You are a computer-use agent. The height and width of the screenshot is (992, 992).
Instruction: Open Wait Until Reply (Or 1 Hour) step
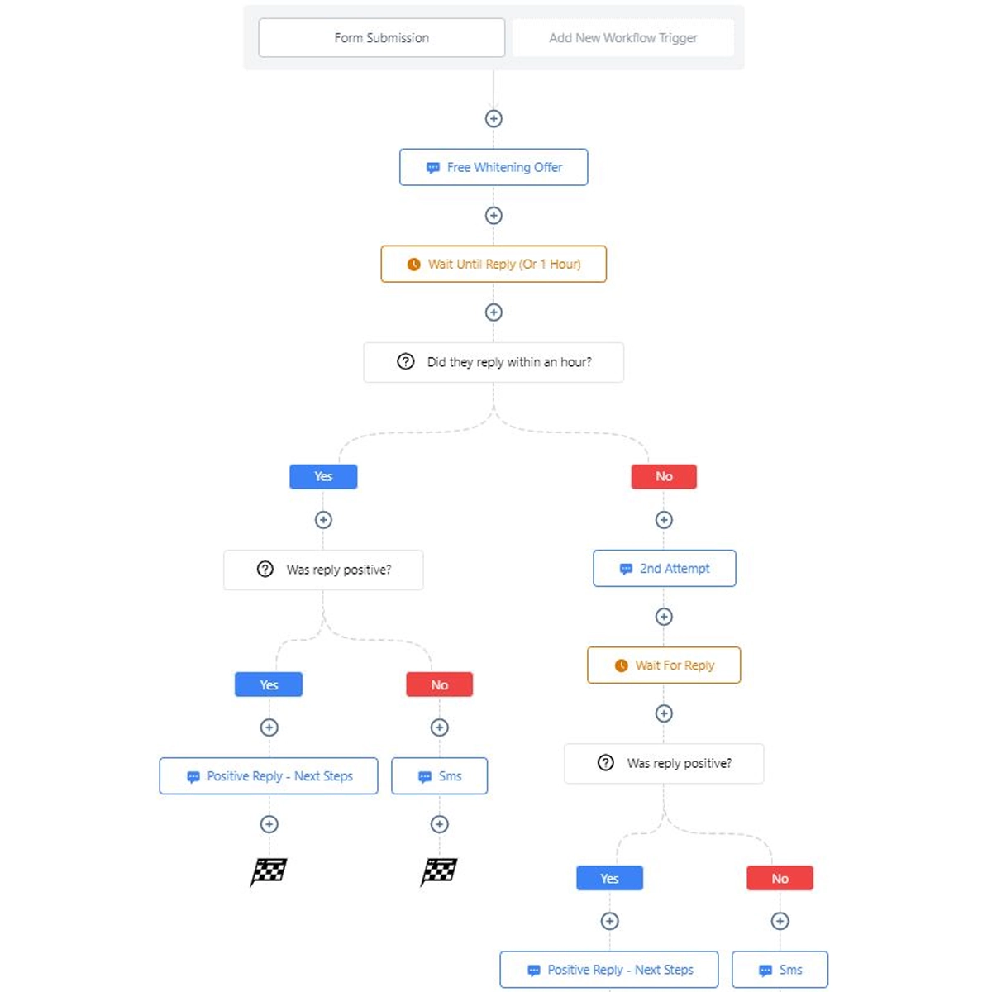point(494,265)
